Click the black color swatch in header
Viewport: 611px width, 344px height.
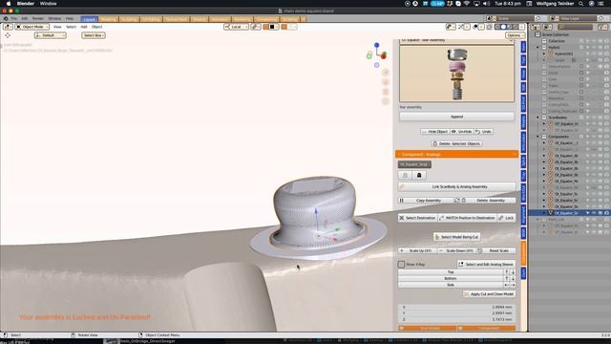[x=272, y=27]
